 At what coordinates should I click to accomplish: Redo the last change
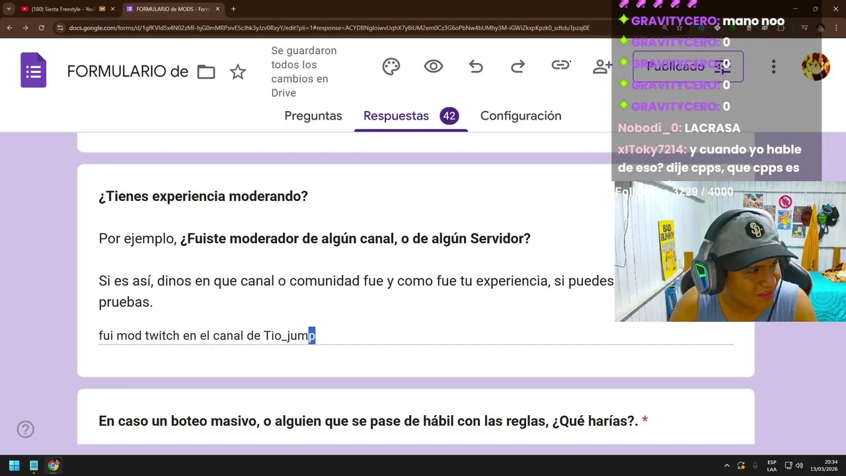[518, 66]
